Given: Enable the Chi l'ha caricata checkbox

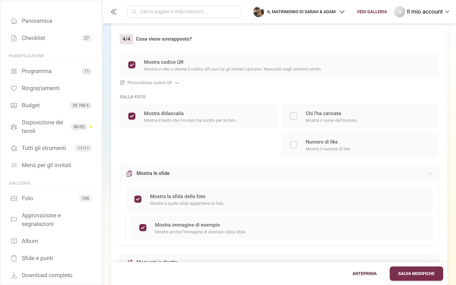Looking at the screenshot, I should [x=294, y=116].
